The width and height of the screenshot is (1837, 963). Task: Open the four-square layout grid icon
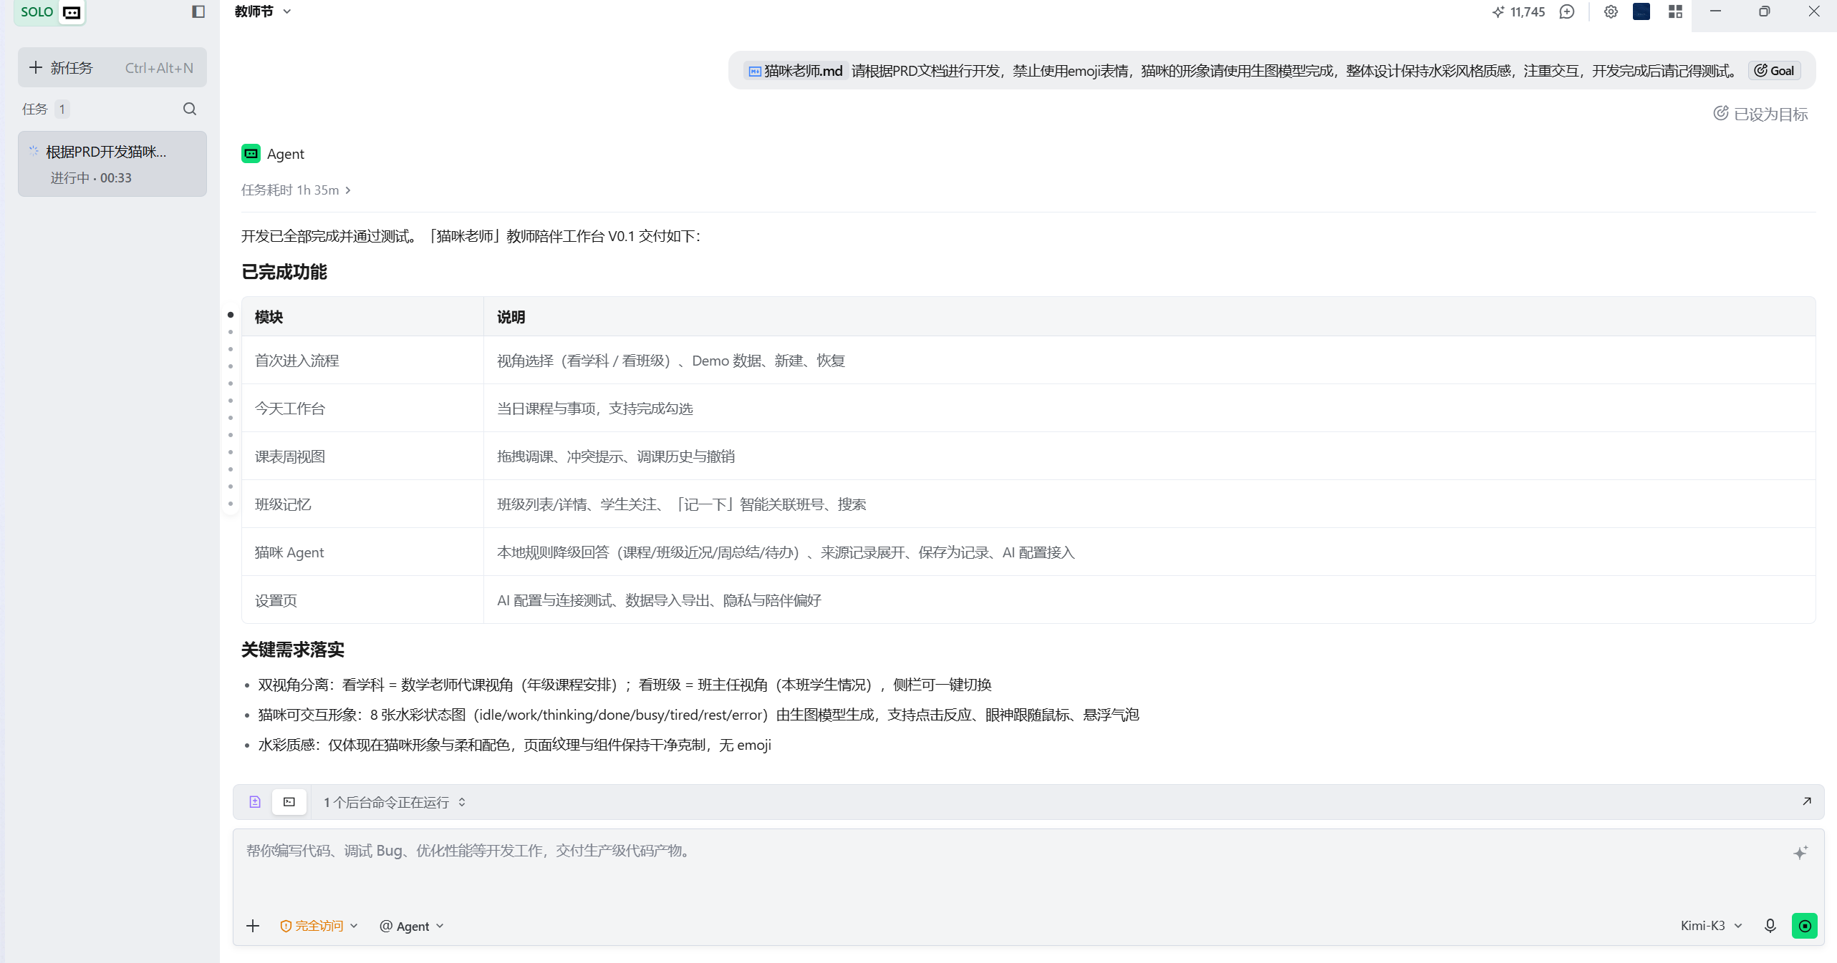[x=1675, y=11]
